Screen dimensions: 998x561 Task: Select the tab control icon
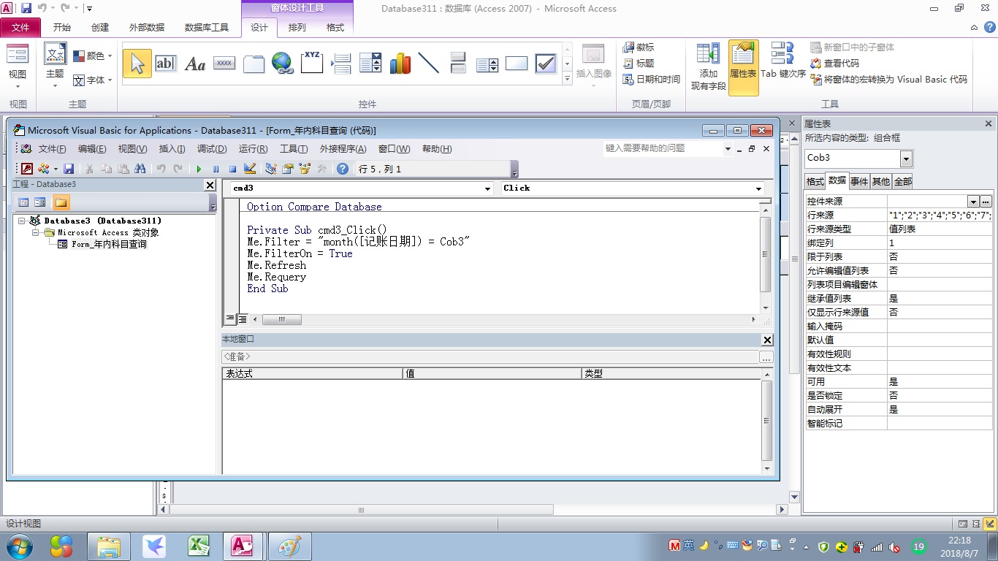254,64
